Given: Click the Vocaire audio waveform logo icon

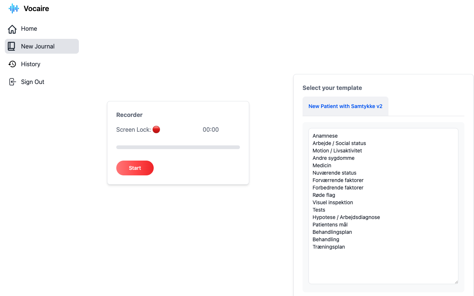Looking at the screenshot, I should [x=14, y=8].
